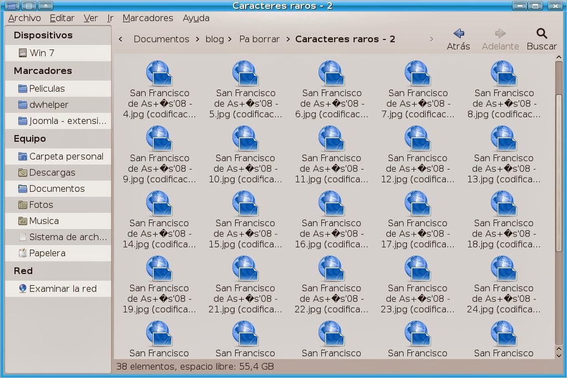Image resolution: width=567 pixels, height=378 pixels.
Task: Open the Ayuda menu
Action: tap(196, 18)
